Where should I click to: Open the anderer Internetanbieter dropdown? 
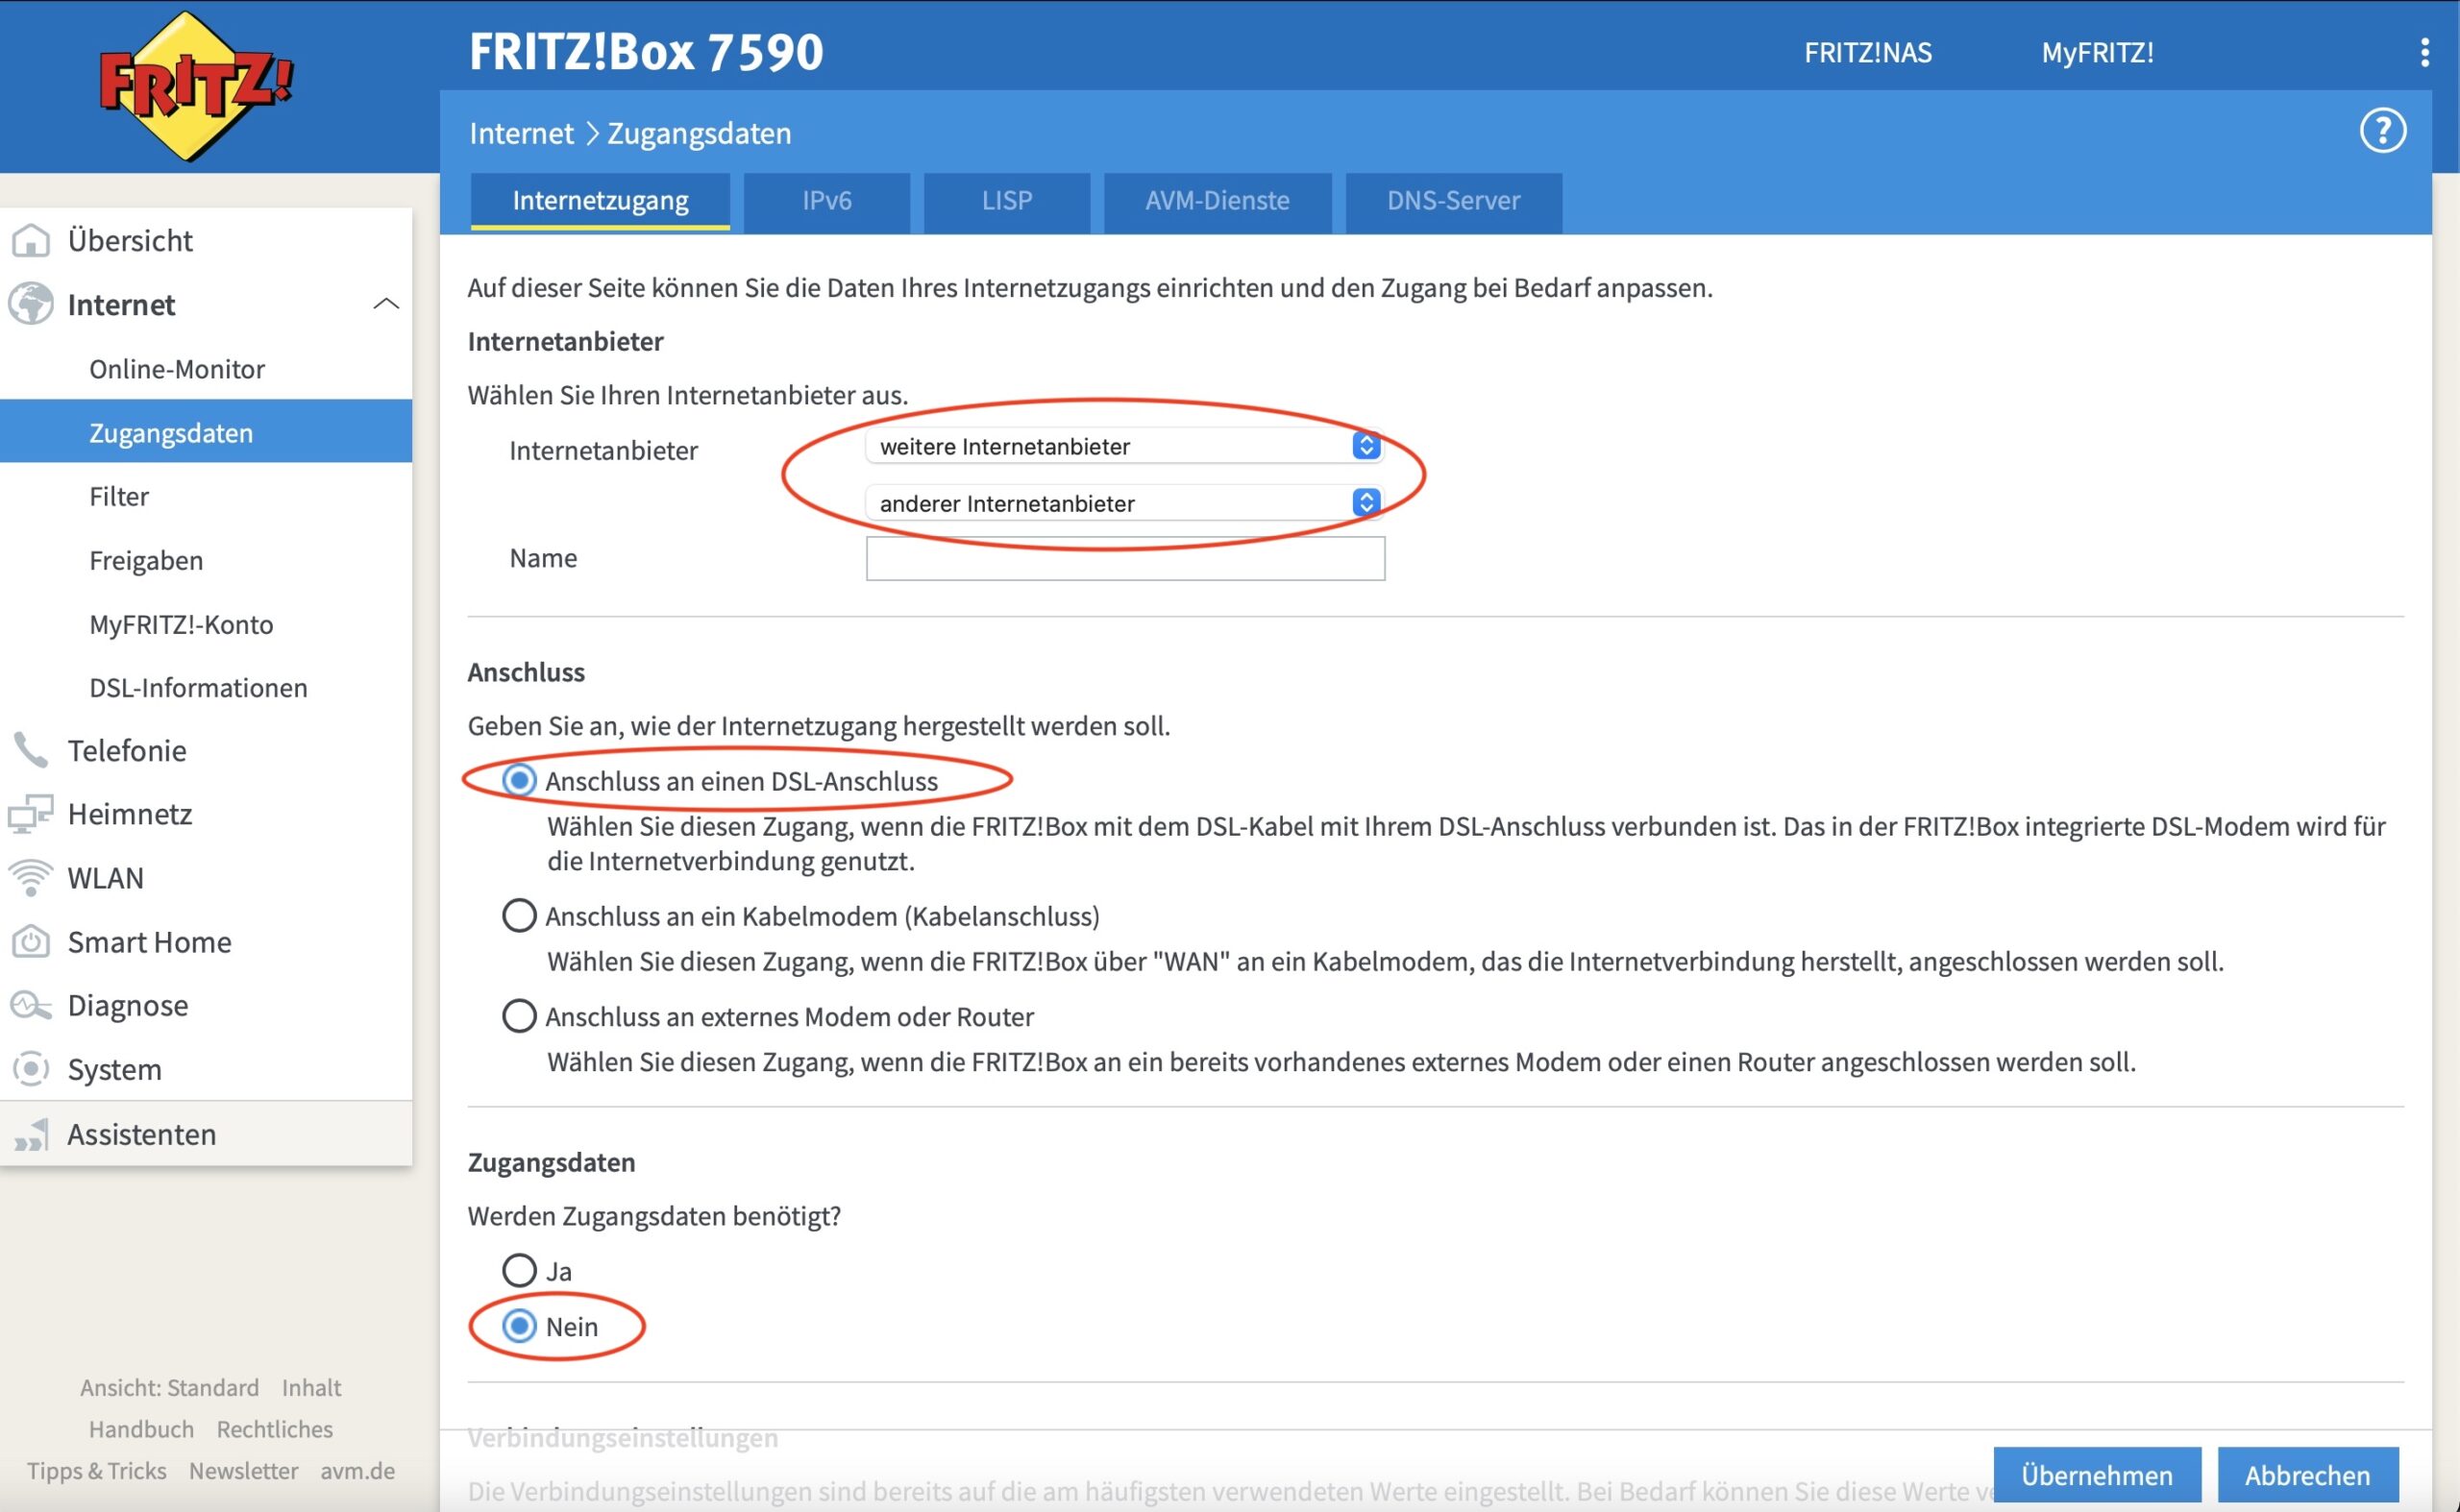[x=1122, y=503]
